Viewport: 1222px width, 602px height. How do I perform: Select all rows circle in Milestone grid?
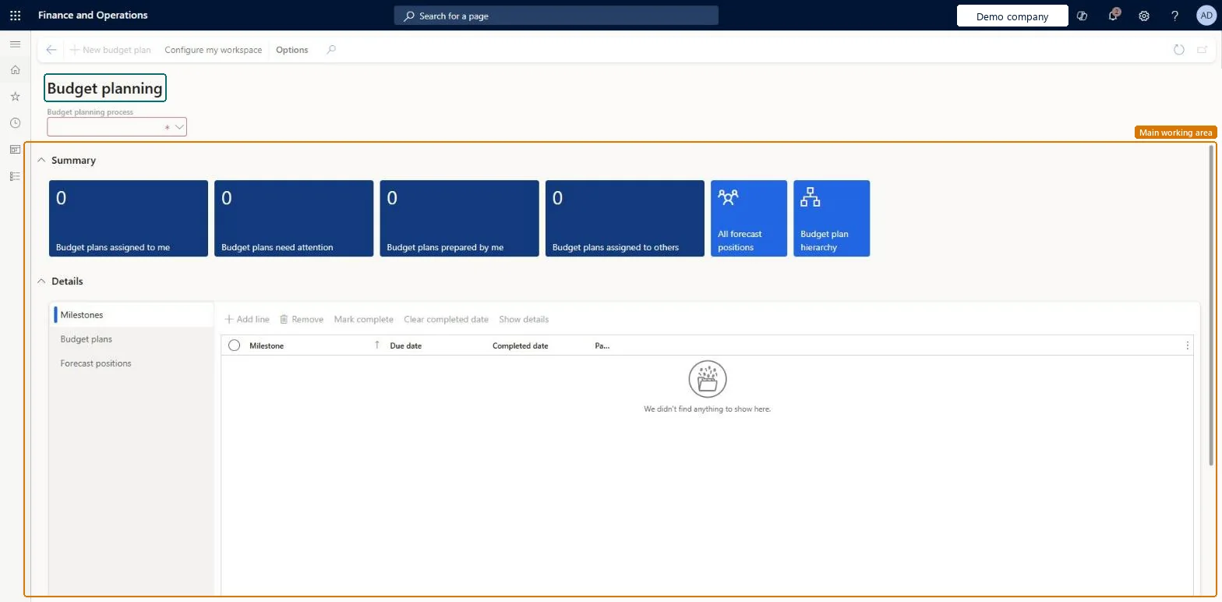coord(234,345)
